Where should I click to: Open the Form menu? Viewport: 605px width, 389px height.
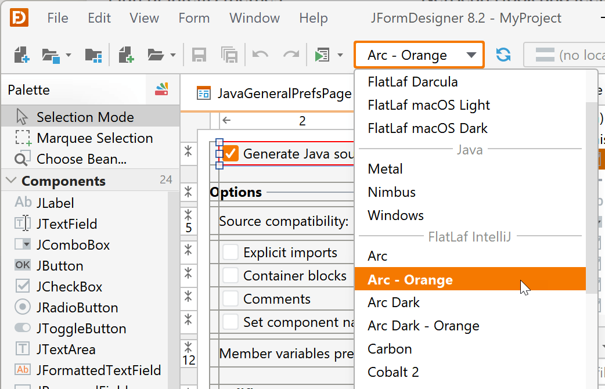coord(194,18)
